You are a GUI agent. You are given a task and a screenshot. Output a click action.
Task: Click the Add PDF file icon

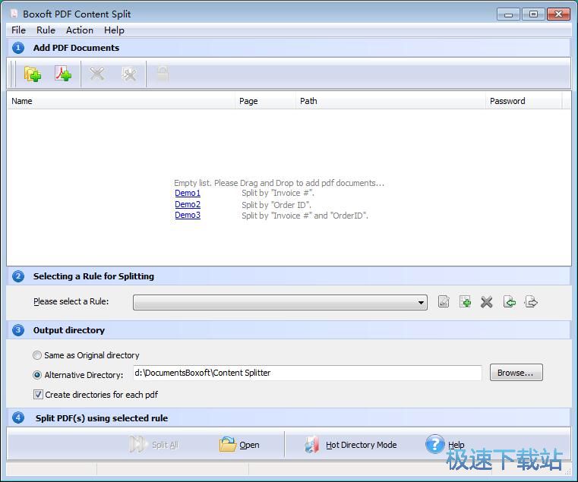click(63, 74)
